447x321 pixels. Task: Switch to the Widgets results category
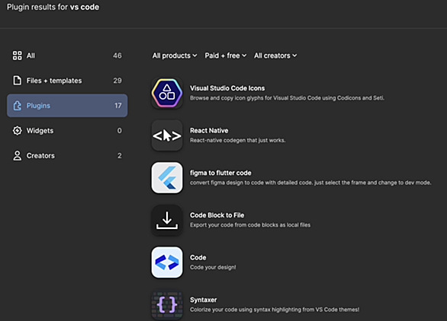67,131
